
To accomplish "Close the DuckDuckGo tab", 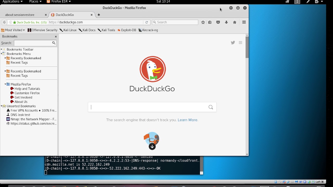I will [92, 15].
